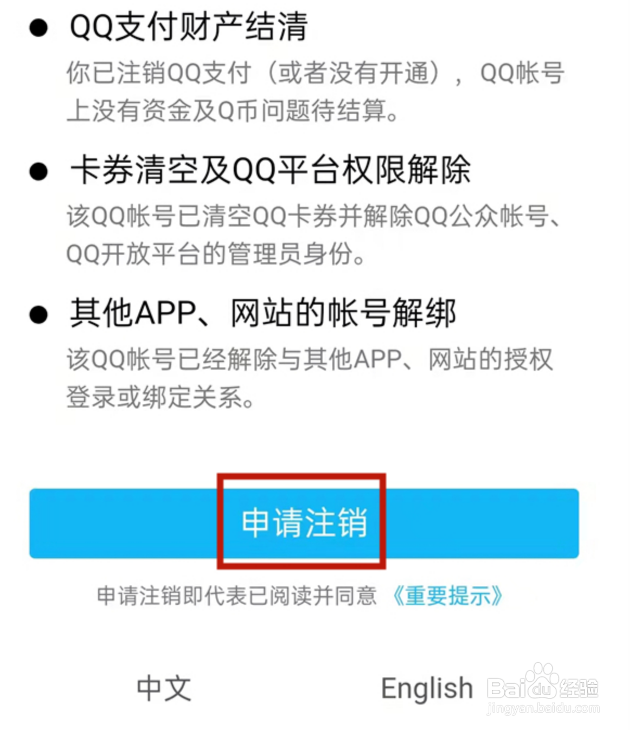Select the 卡券清空及QQ平台权限解除 heading
This screenshot has height=730, width=635.
(x=270, y=170)
